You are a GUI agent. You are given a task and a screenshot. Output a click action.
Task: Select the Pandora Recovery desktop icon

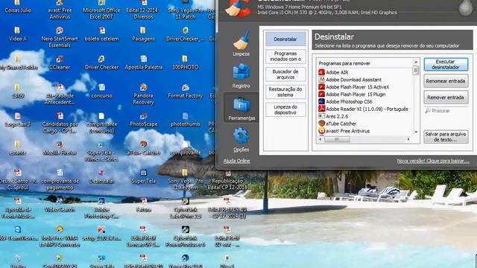tap(143, 94)
